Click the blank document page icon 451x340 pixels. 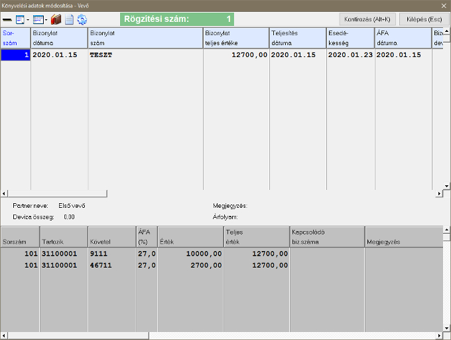point(69,20)
